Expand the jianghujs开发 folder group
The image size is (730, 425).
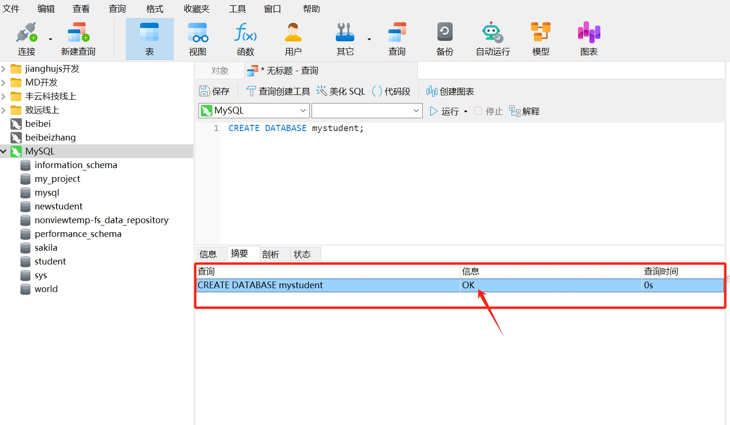click(4, 69)
